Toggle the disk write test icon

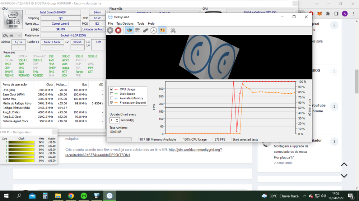137,30
